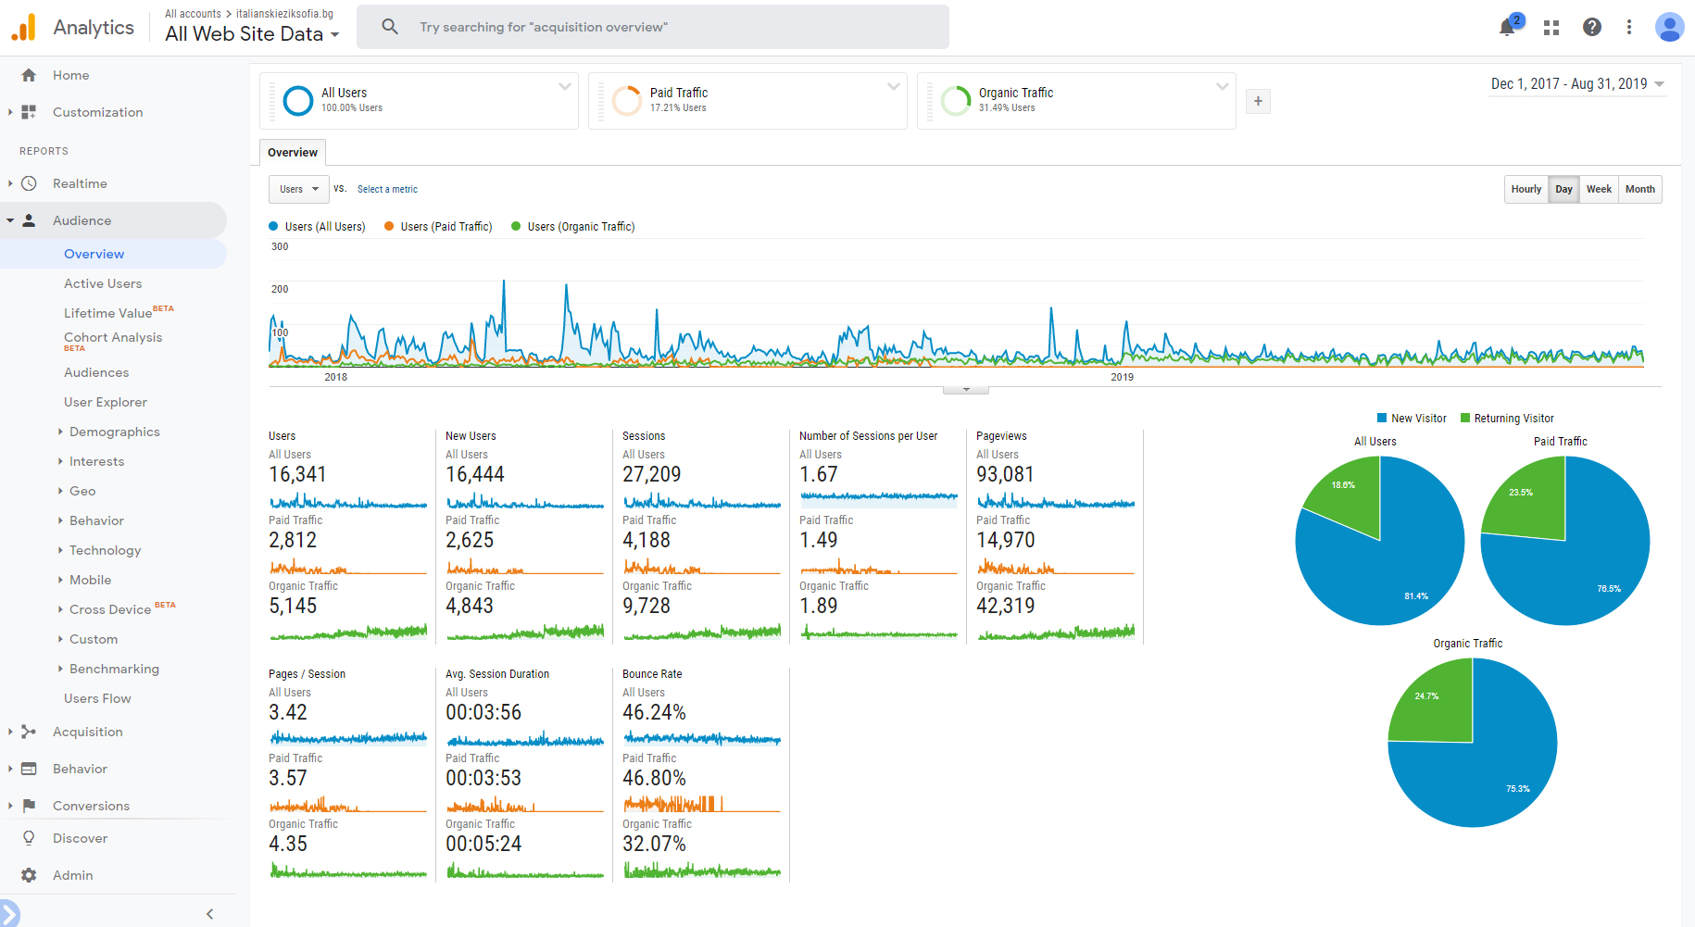Open the Users Flow report
This screenshot has width=1695, height=927.
coord(97,698)
